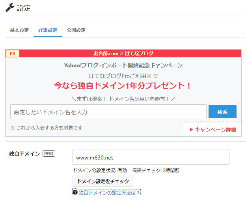Image resolution: width=246 pixels, height=202 pixels.
Task: Click the 最終チェック: 2時間前 text
Action: pos(156,170)
